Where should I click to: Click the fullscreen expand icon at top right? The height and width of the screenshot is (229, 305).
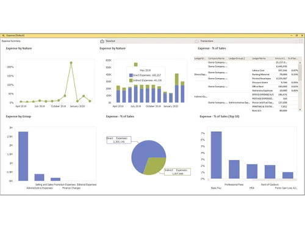[x=301, y=41]
